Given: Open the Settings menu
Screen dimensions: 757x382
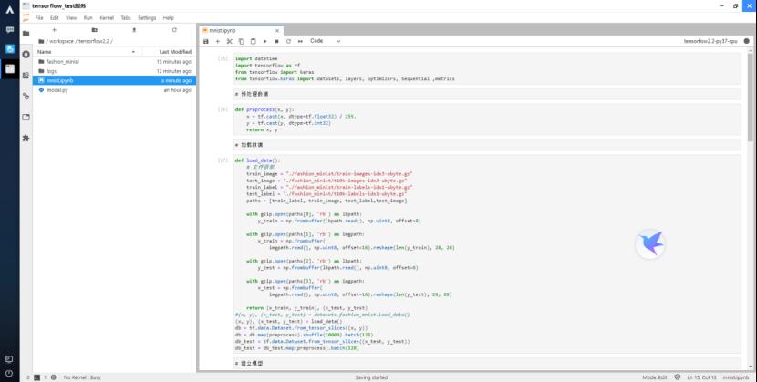Looking at the screenshot, I should pos(147,18).
